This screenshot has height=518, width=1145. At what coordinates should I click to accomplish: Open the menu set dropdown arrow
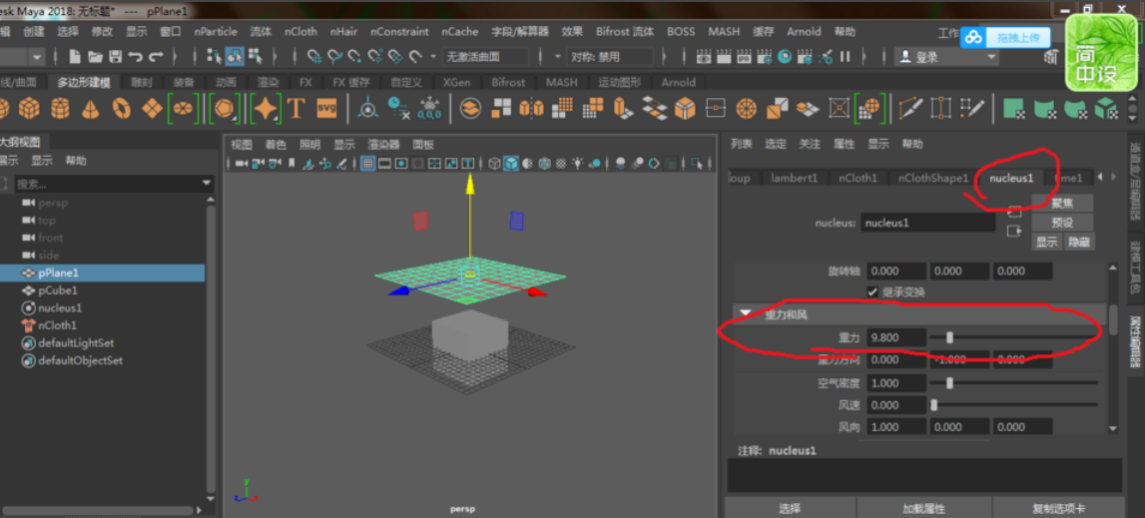(x=37, y=57)
